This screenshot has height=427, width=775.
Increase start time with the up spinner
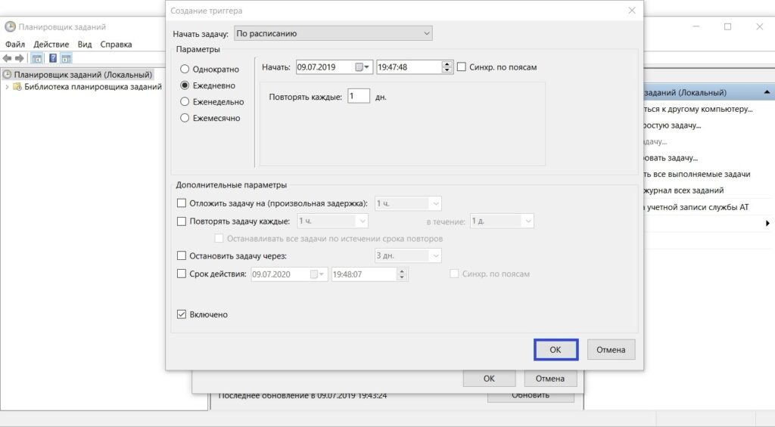pyautogui.click(x=447, y=64)
